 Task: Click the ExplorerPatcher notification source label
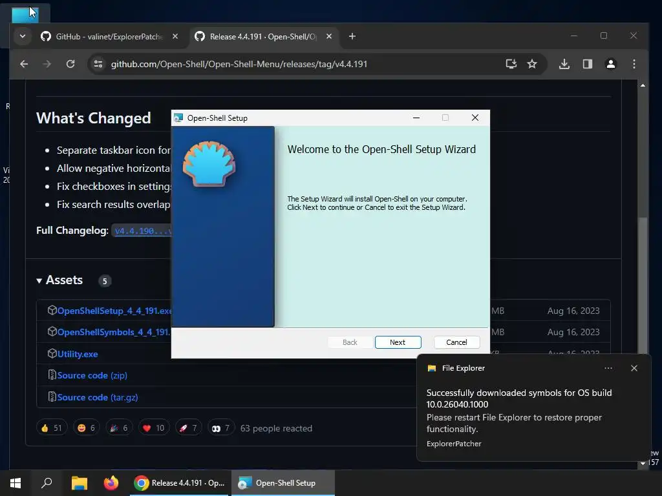click(454, 444)
